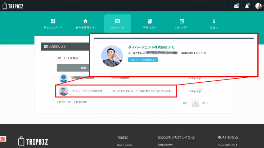This screenshot has width=264, height=148.
Task: Click the footer TRIPBIZ logo
Action: pyautogui.click(x=33, y=141)
